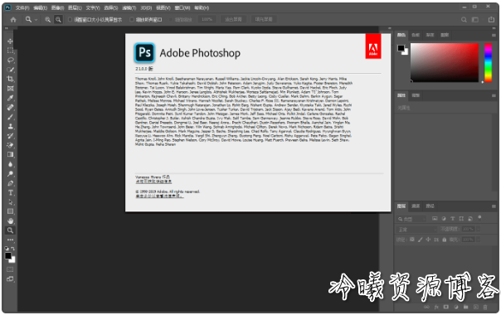Enable Zoom All Windows checkbox
501x315 pixels.
(131, 20)
